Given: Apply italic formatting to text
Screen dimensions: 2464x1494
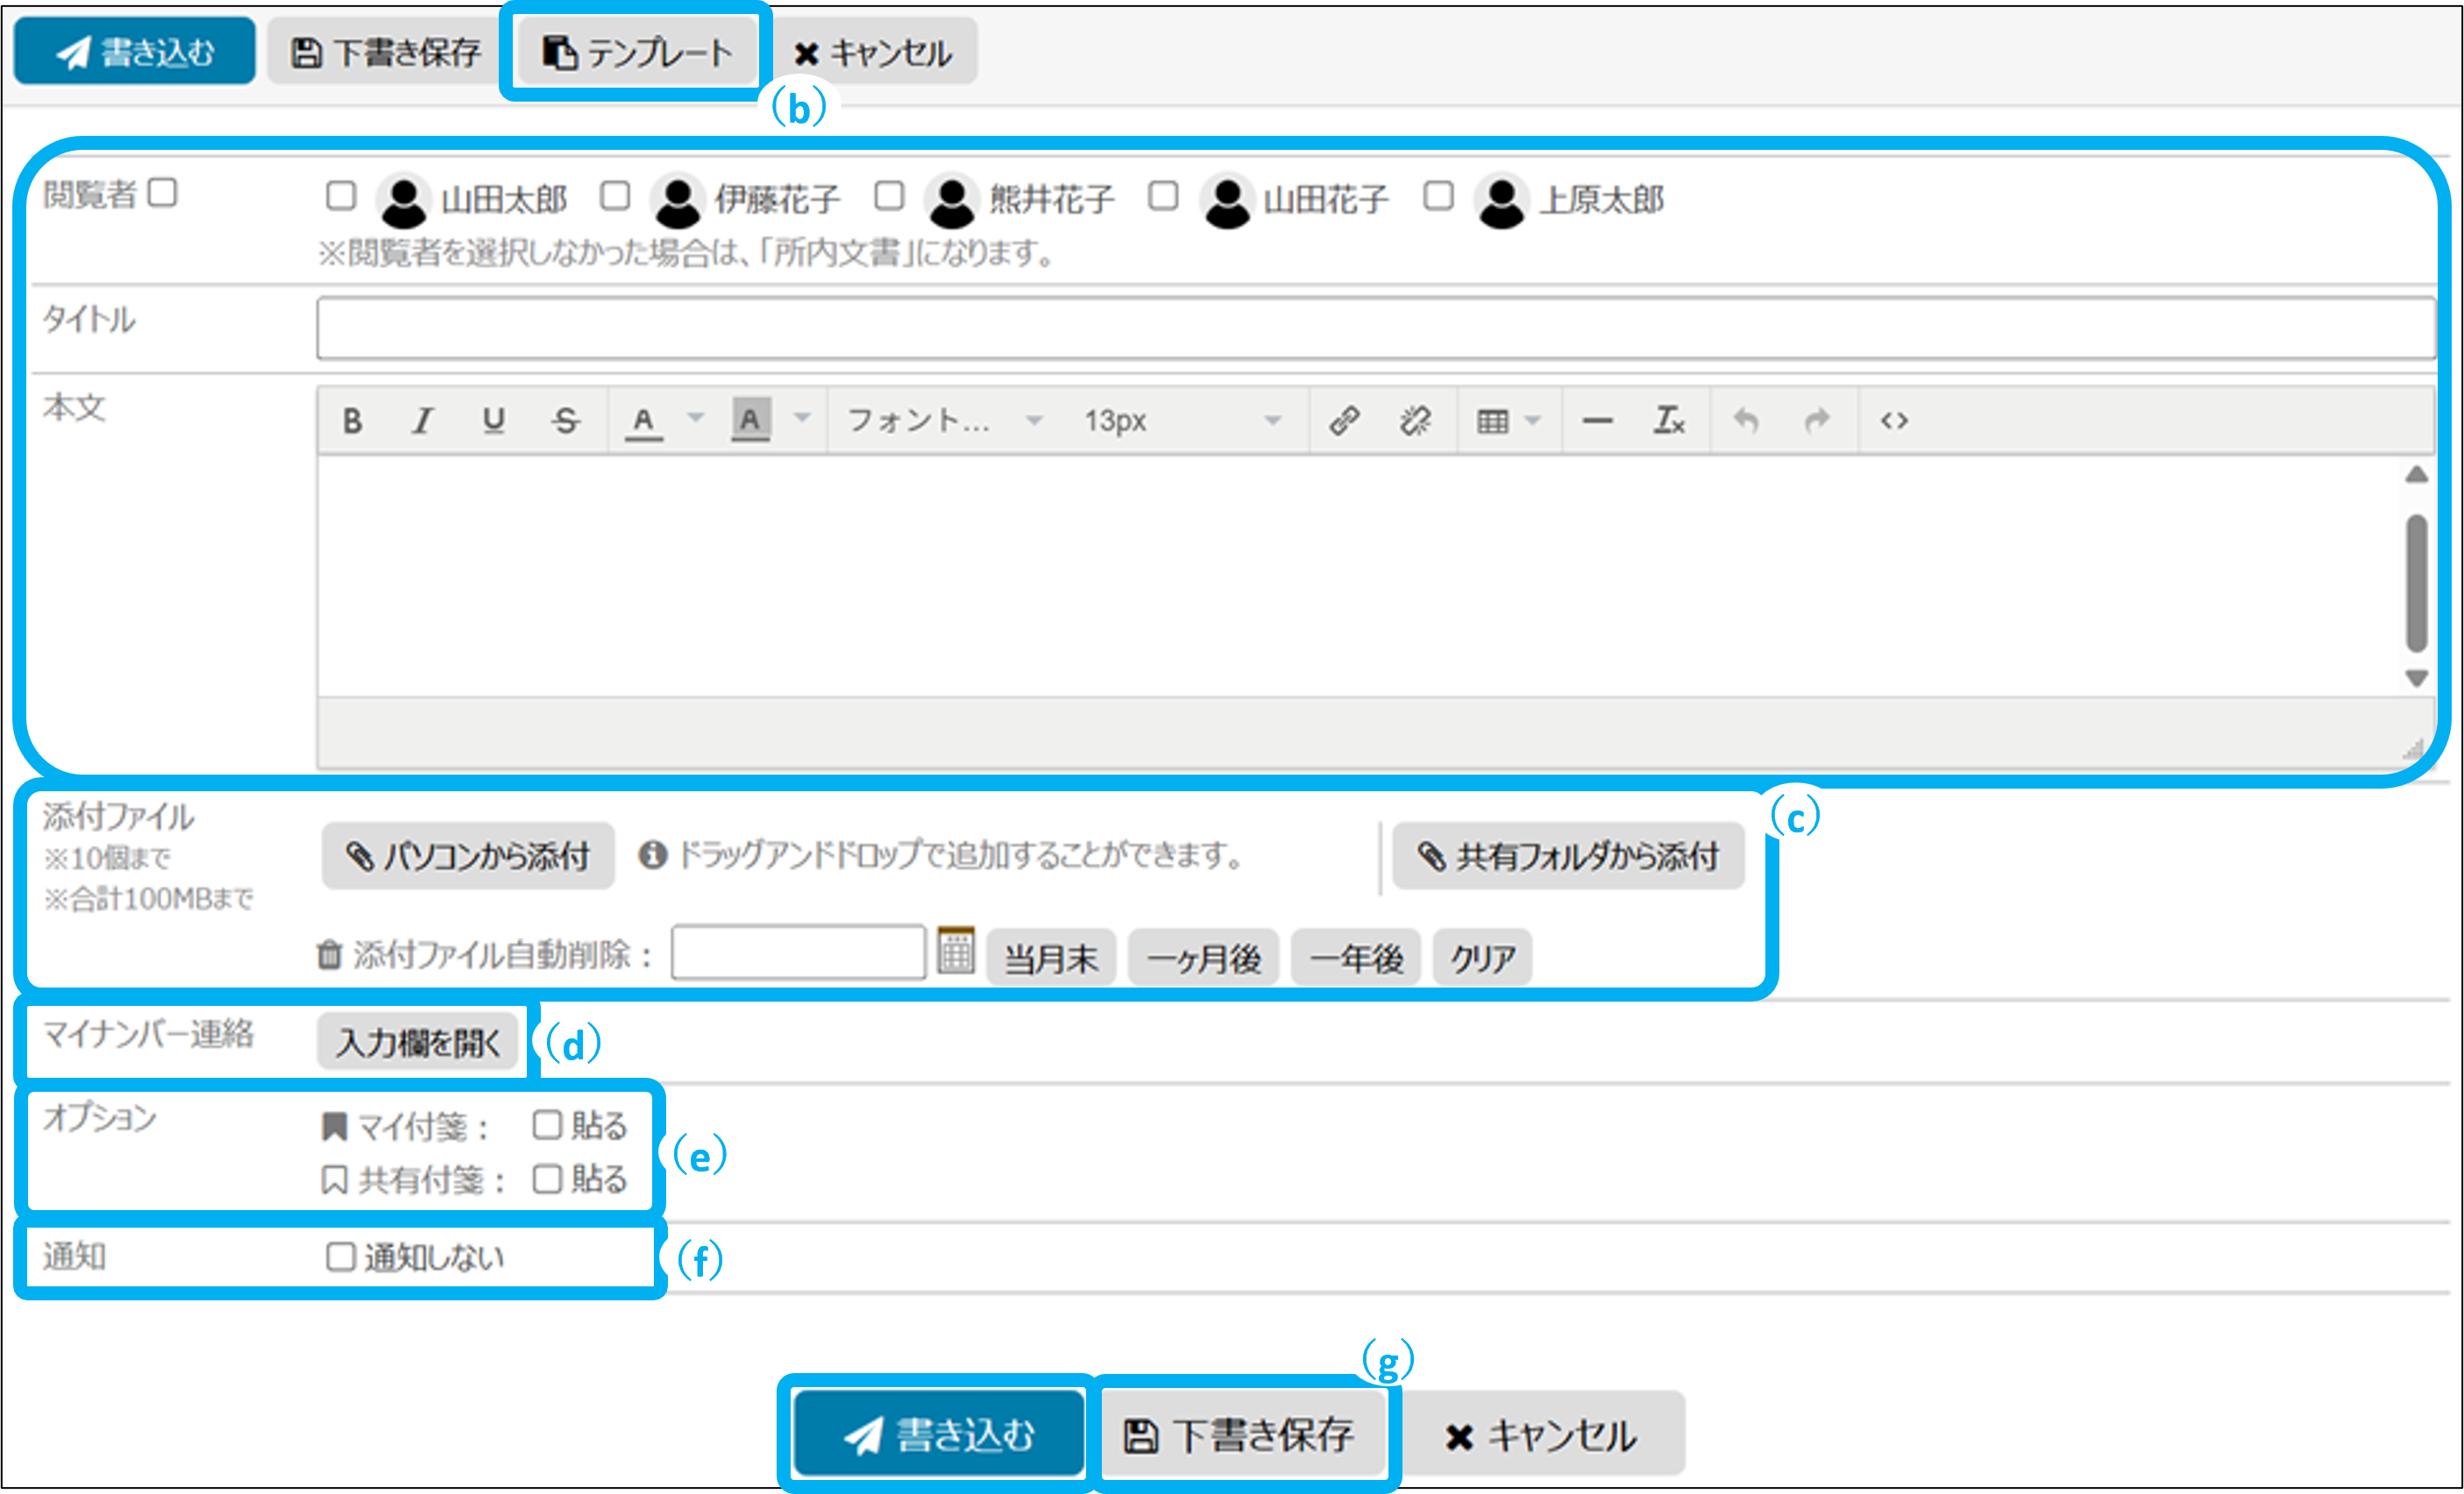Looking at the screenshot, I should coord(423,421).
